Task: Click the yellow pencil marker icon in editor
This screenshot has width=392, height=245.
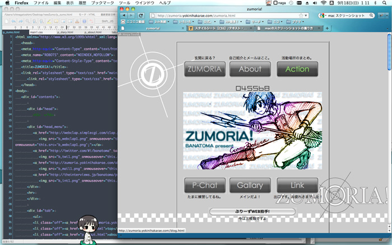Action: click(x=49, y=21)
